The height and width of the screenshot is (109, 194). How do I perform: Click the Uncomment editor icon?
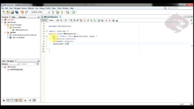click(117, 20)
